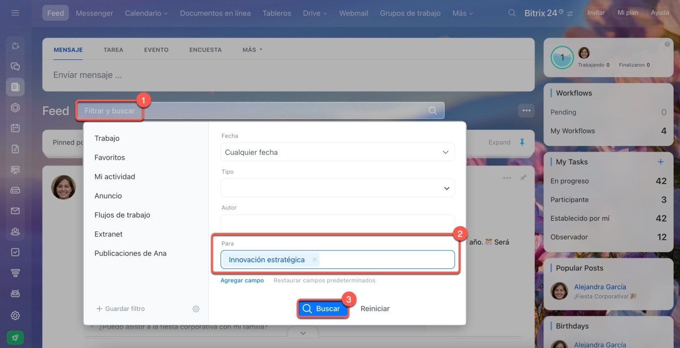Open the funnel icon in left sidebar
680x348 pixels.
pos(15,273)
